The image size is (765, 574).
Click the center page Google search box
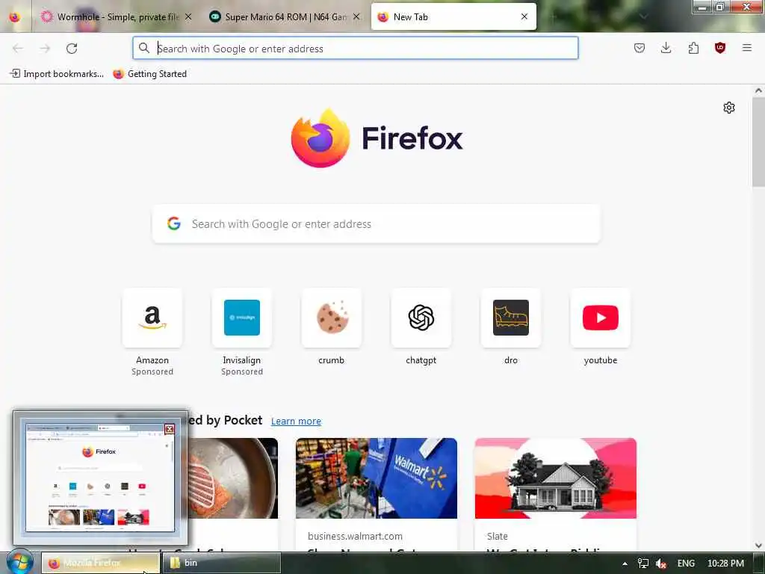point(377,223)
